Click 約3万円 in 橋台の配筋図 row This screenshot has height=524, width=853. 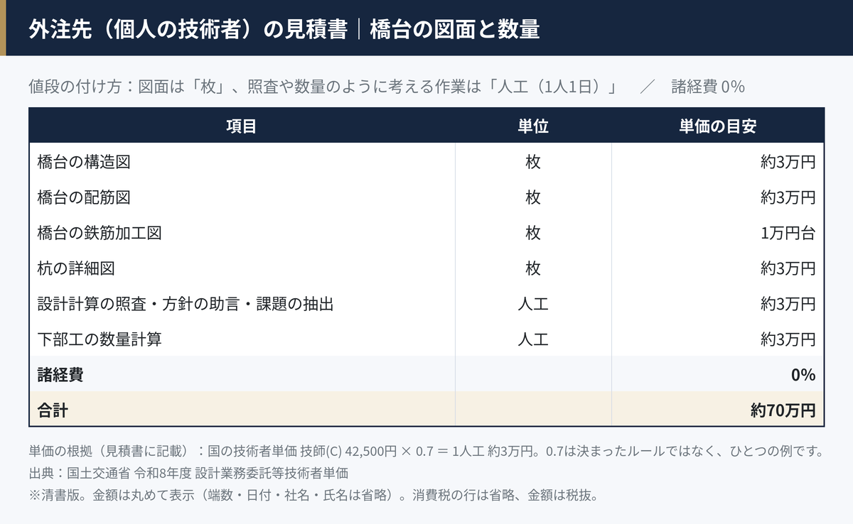click(x=788, y=197)
